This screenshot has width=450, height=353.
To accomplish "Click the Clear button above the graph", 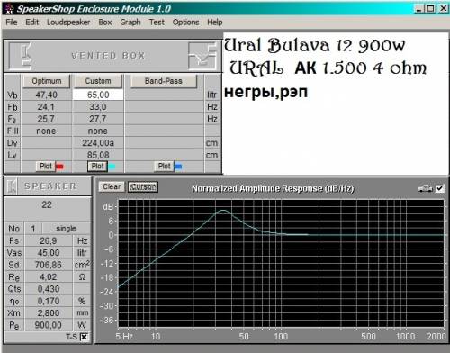I will point(112,186).
